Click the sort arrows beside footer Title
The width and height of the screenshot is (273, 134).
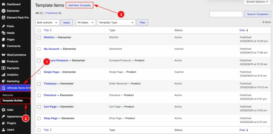click(51, 130)
